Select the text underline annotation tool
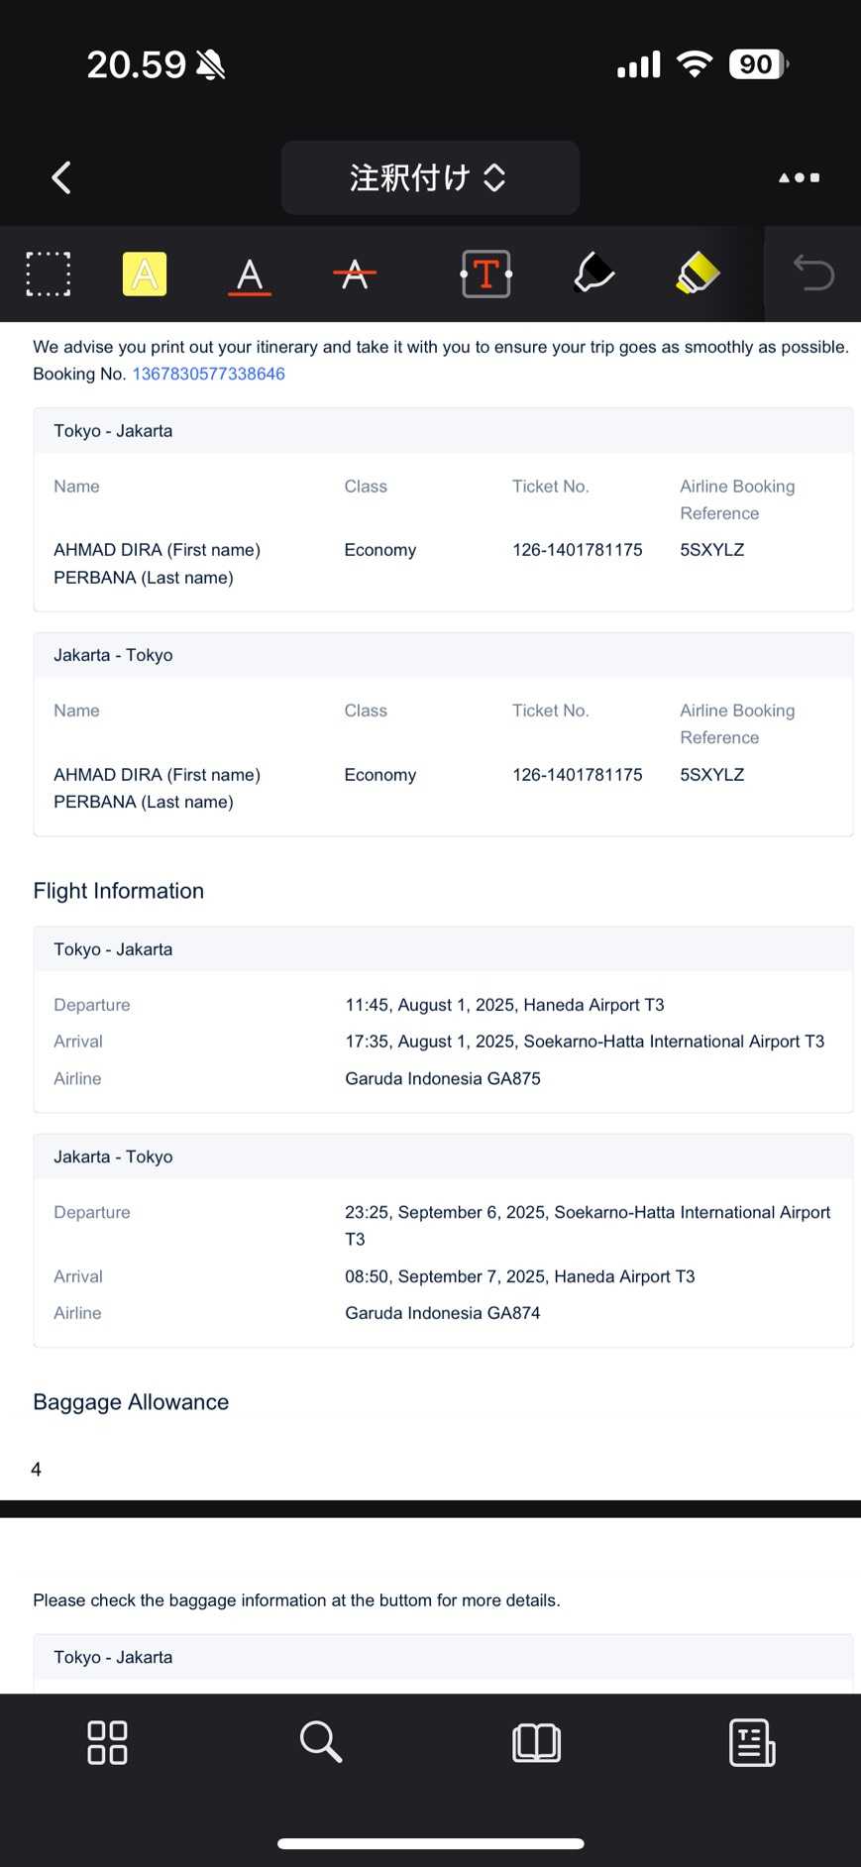 click(250, 275)
